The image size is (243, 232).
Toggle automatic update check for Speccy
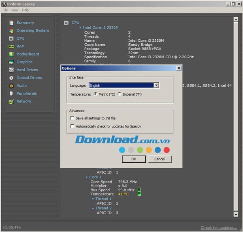pyautogui.click(x=72, y=126)
